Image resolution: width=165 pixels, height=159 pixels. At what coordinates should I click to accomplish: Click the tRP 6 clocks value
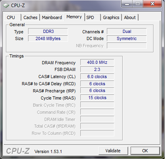(x=97, y=90)
